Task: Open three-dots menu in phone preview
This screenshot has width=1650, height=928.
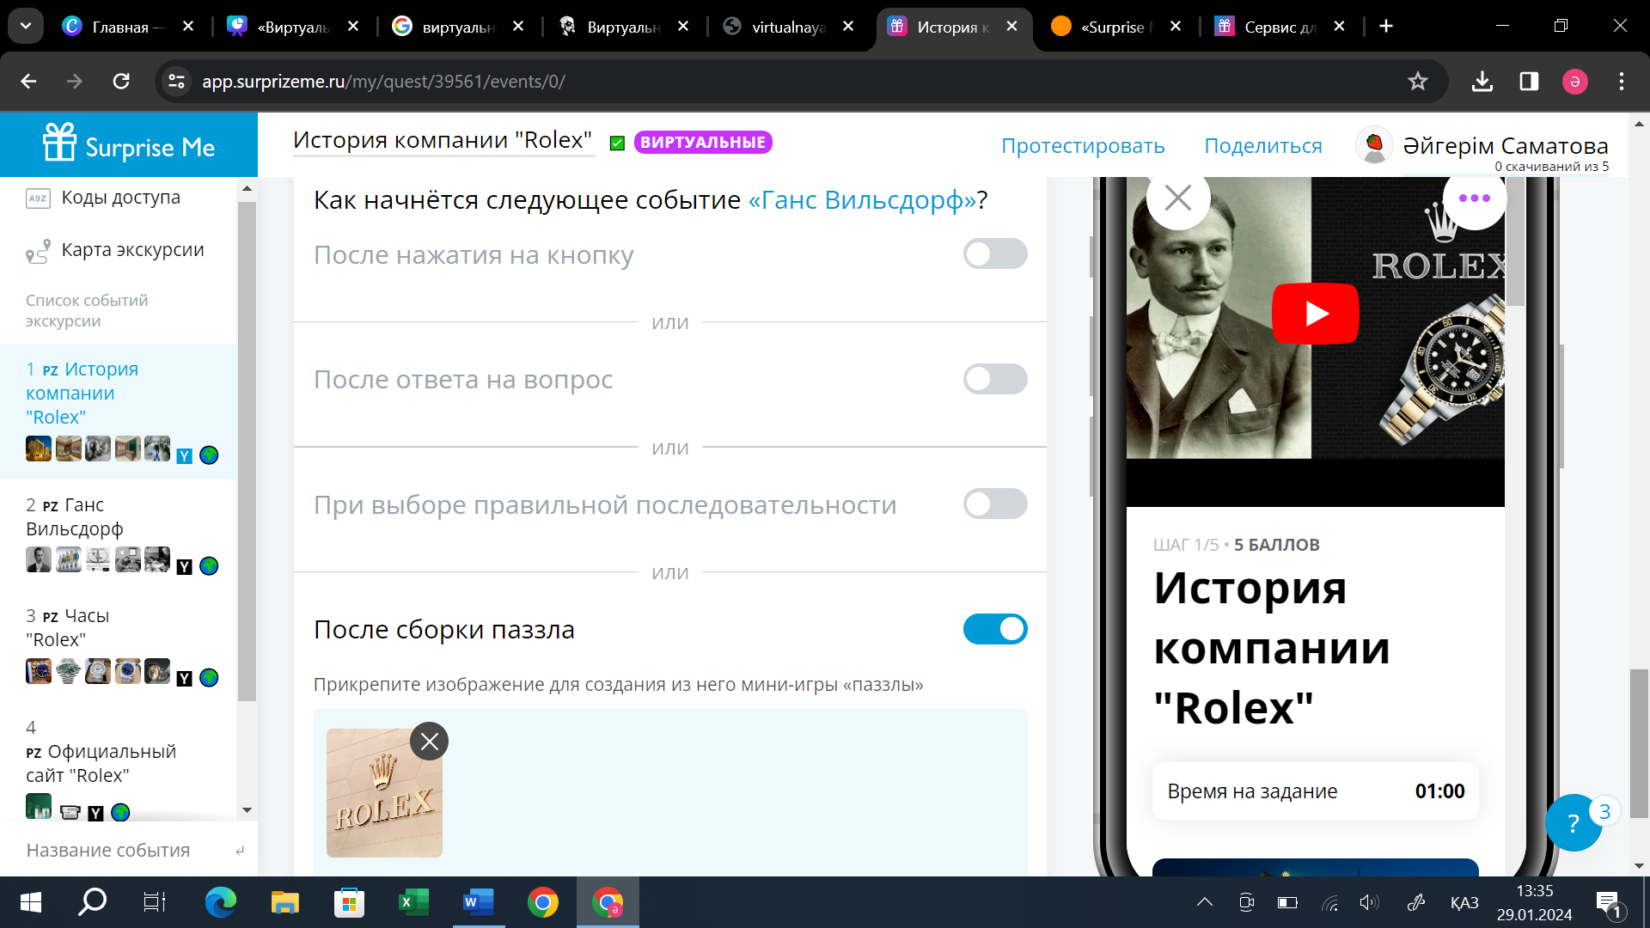Action: click(x=1474, y=198)
